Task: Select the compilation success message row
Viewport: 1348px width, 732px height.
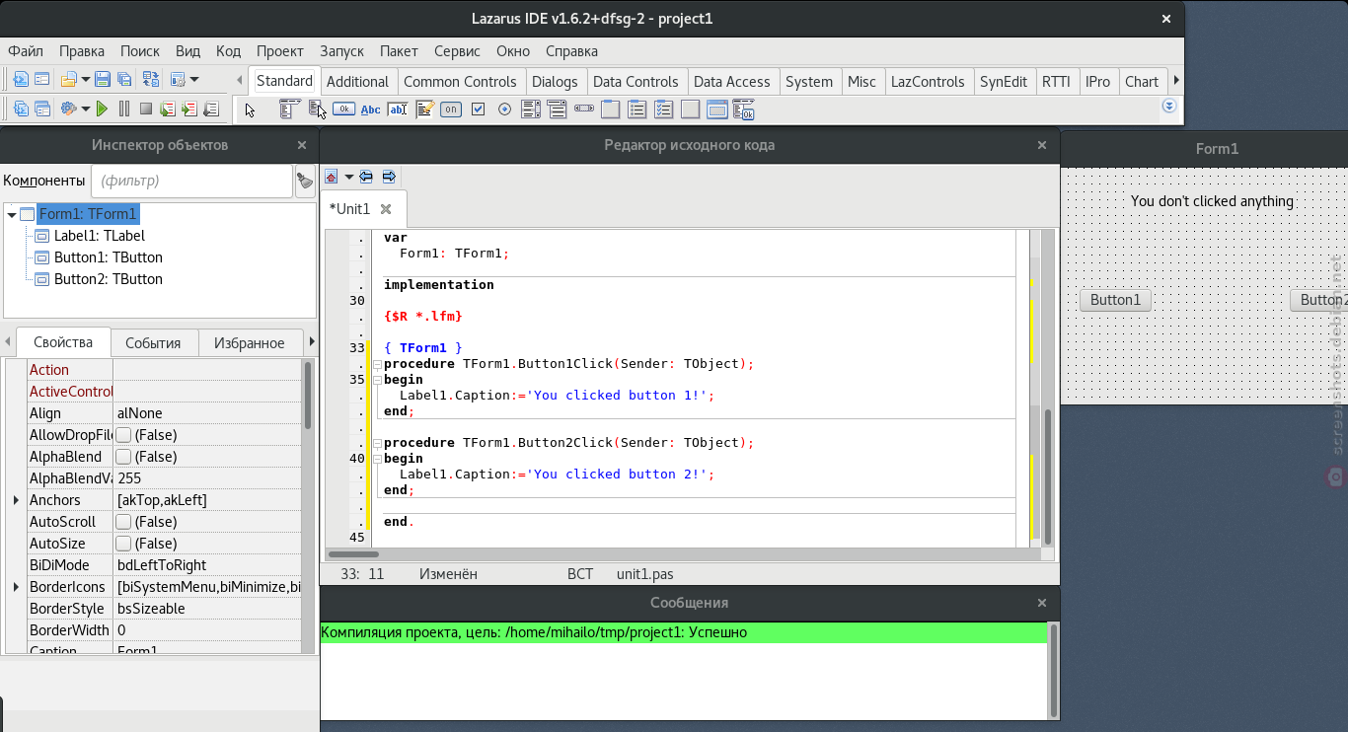Action: 683,632
